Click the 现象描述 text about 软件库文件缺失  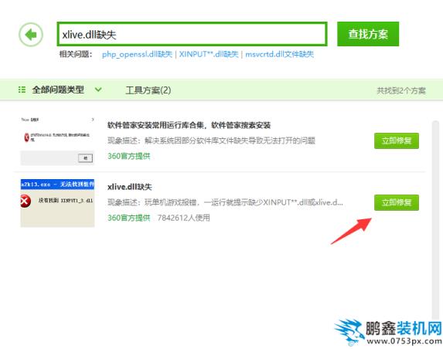point(211,141)
